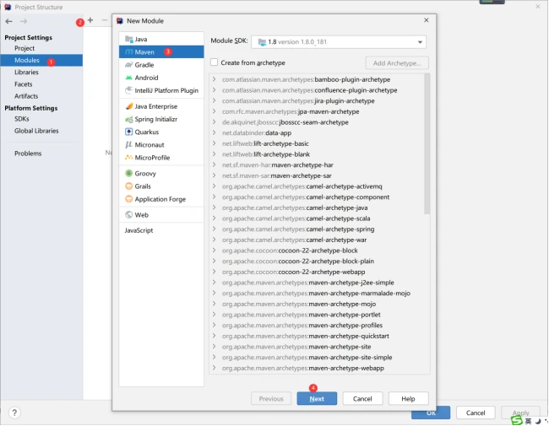Select maven-archetype-site-simple row

pos(317,357)
